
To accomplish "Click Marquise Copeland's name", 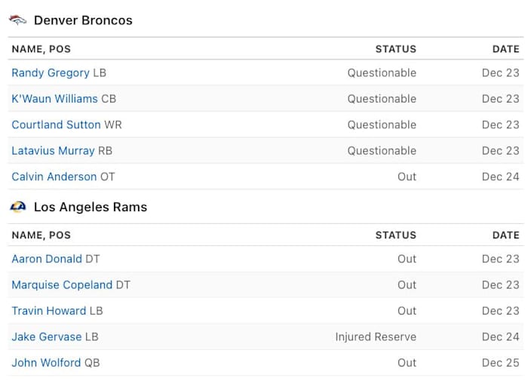I will click(x=62, y=285).
